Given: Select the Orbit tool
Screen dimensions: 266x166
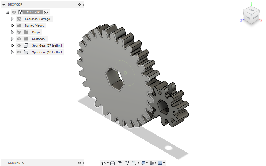Looking at the screenshot, I should (x=104, y=163).
